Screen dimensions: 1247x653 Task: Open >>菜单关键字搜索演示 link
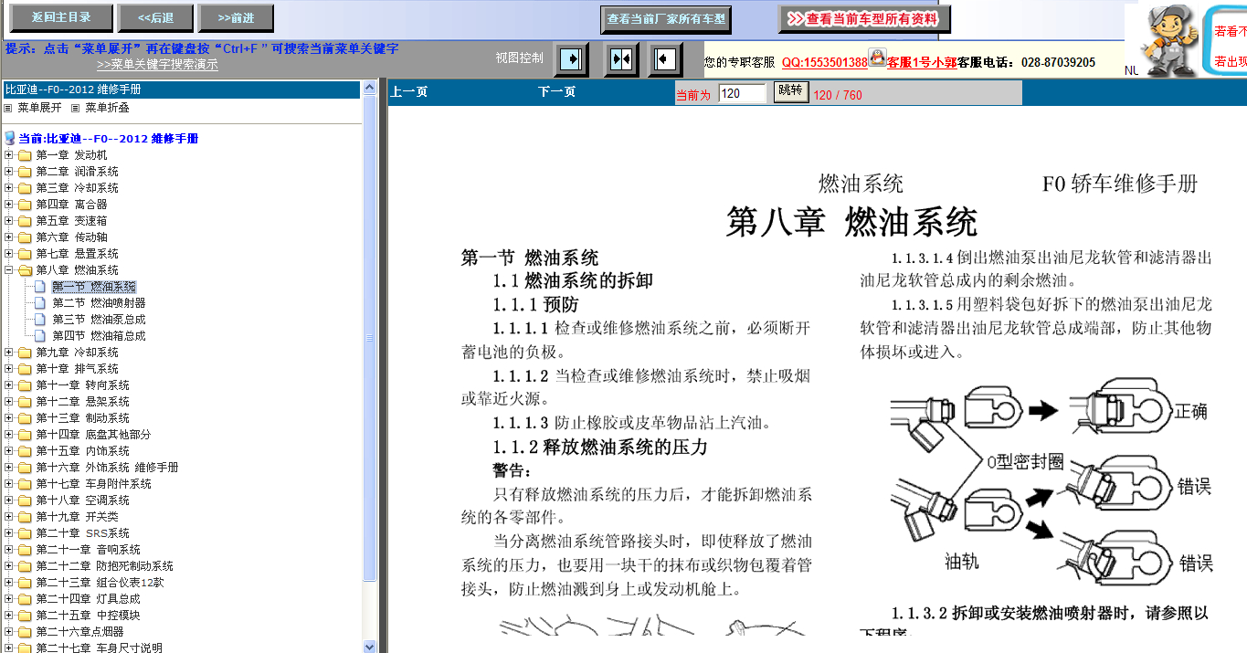point(157,65)
